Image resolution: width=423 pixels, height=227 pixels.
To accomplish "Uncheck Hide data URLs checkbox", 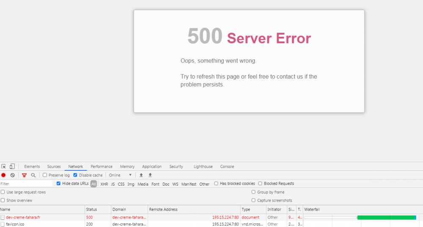I will coord(58,183).
